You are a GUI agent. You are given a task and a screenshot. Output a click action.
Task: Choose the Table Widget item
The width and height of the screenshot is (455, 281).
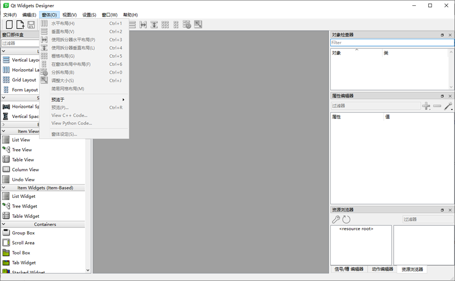click(x=21, y=216)
